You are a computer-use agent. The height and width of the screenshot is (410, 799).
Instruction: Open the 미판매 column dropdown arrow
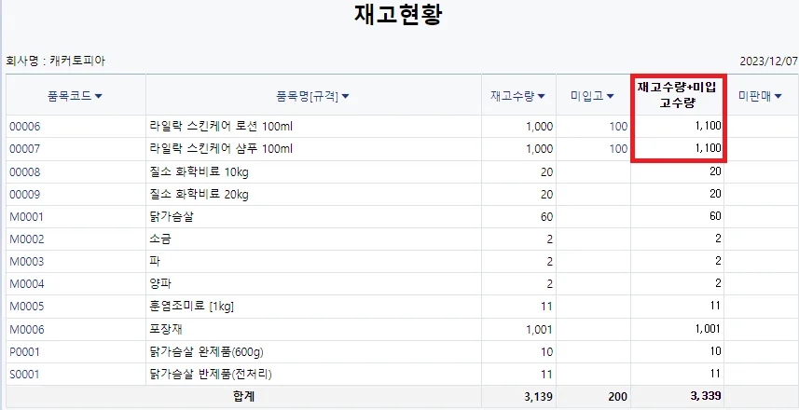778,96
